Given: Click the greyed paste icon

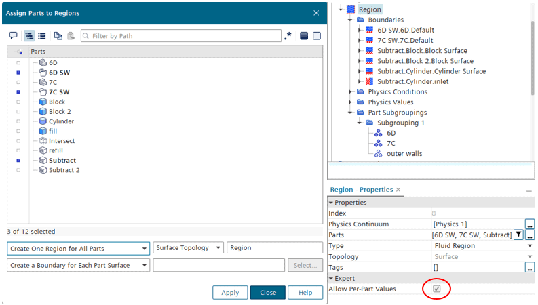Looking at the screenshot, I should tap(71, 36).
